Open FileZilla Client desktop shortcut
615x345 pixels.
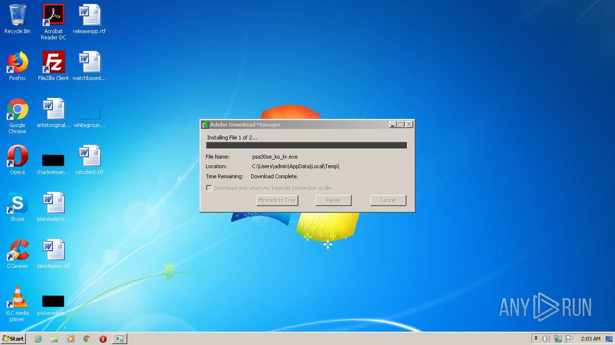pos(53,66)
